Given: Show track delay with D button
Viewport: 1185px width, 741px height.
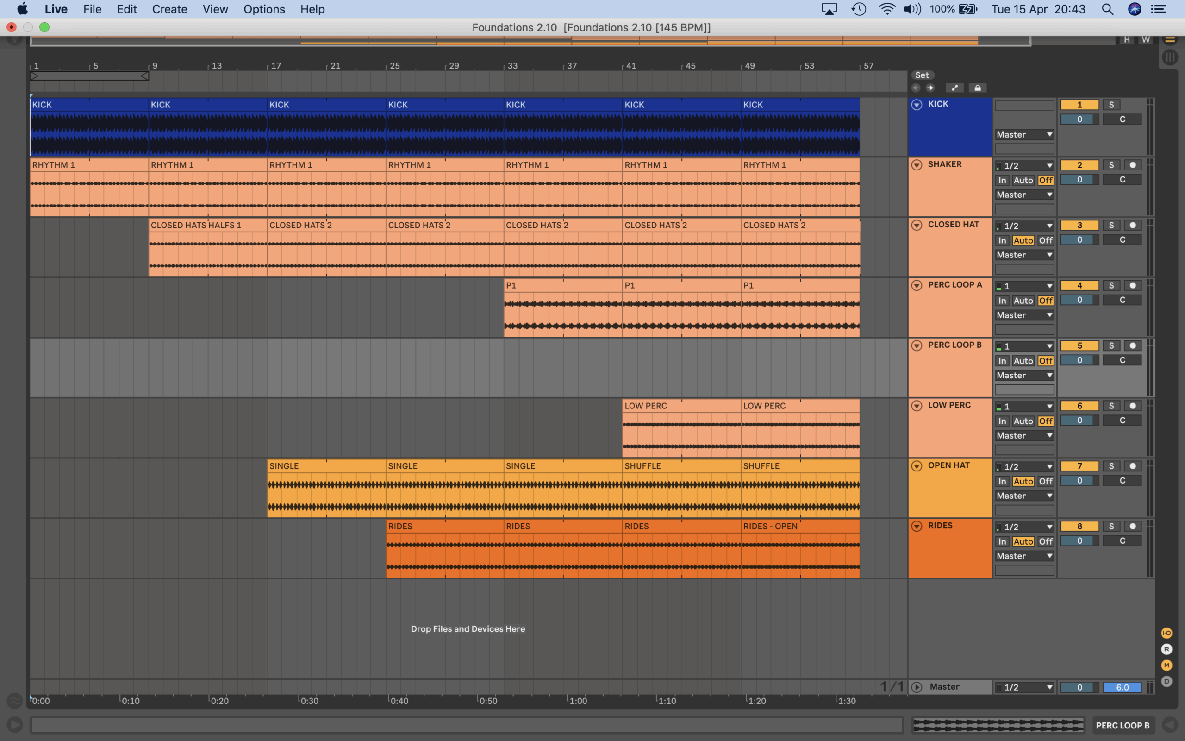Looking at the screenshot, I should tap(1166, 681).
